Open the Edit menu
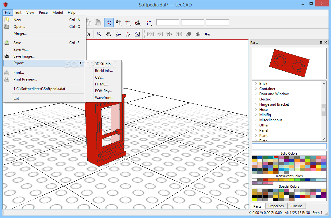Viewport: 331px width, 218px height. [18, 13]
